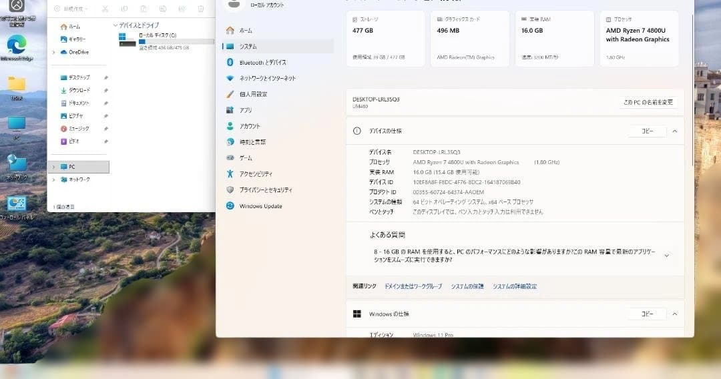Copy the Windows の仕様 details

pyautogui.click(x=648, y=314)
